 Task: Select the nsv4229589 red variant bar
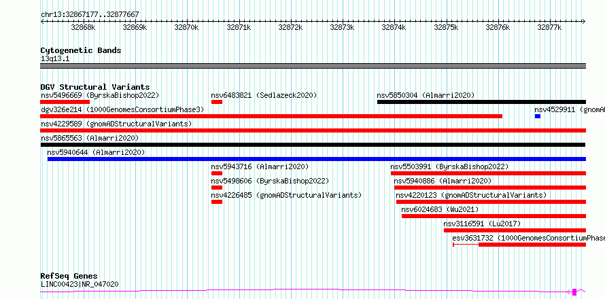(x=313, y=130)
